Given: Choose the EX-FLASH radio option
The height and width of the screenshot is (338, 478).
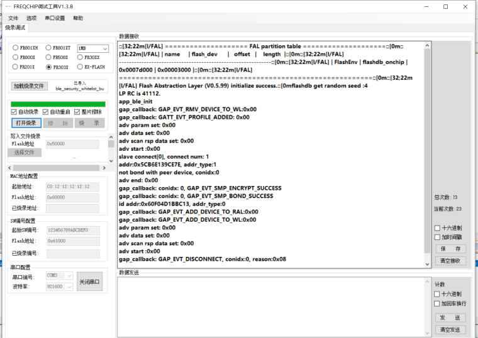Looking at the screenshot, I should (80, 67).
